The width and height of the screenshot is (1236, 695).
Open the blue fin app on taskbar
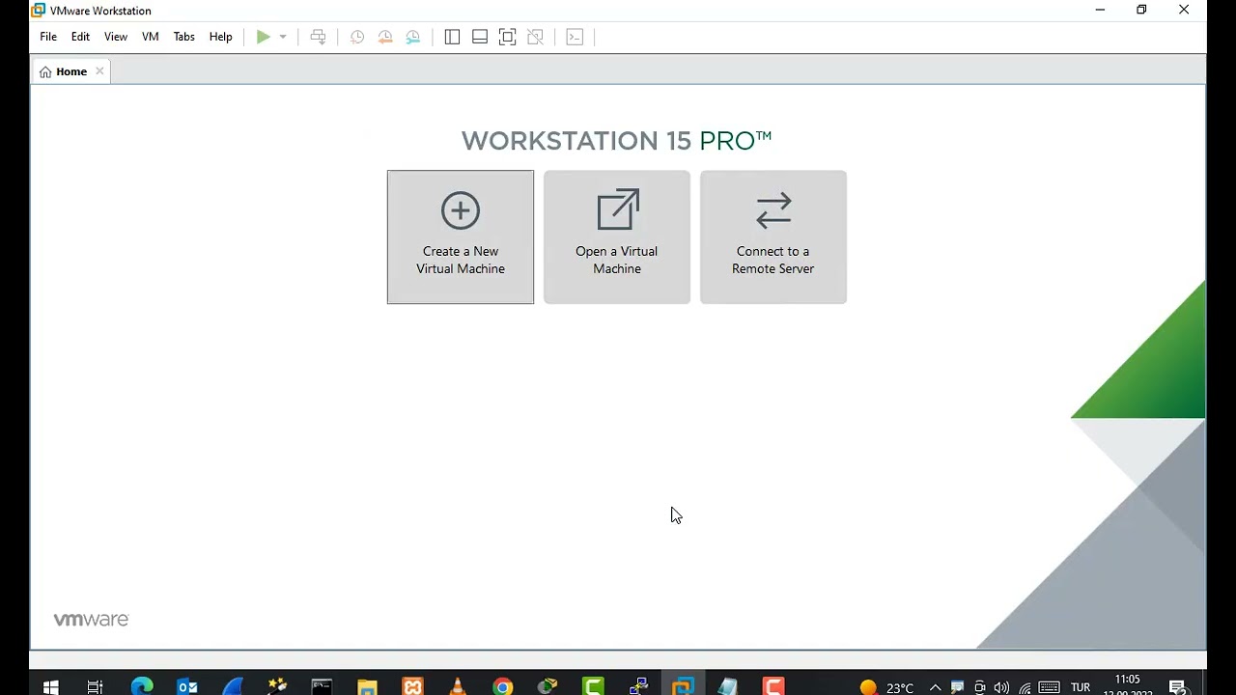click(233, 686)
